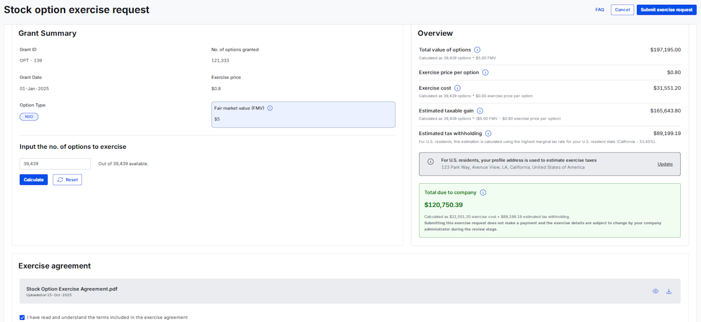The height and width of the screenshot is (322, 701).
Task: Reset the number of options input
Action: 67,180
